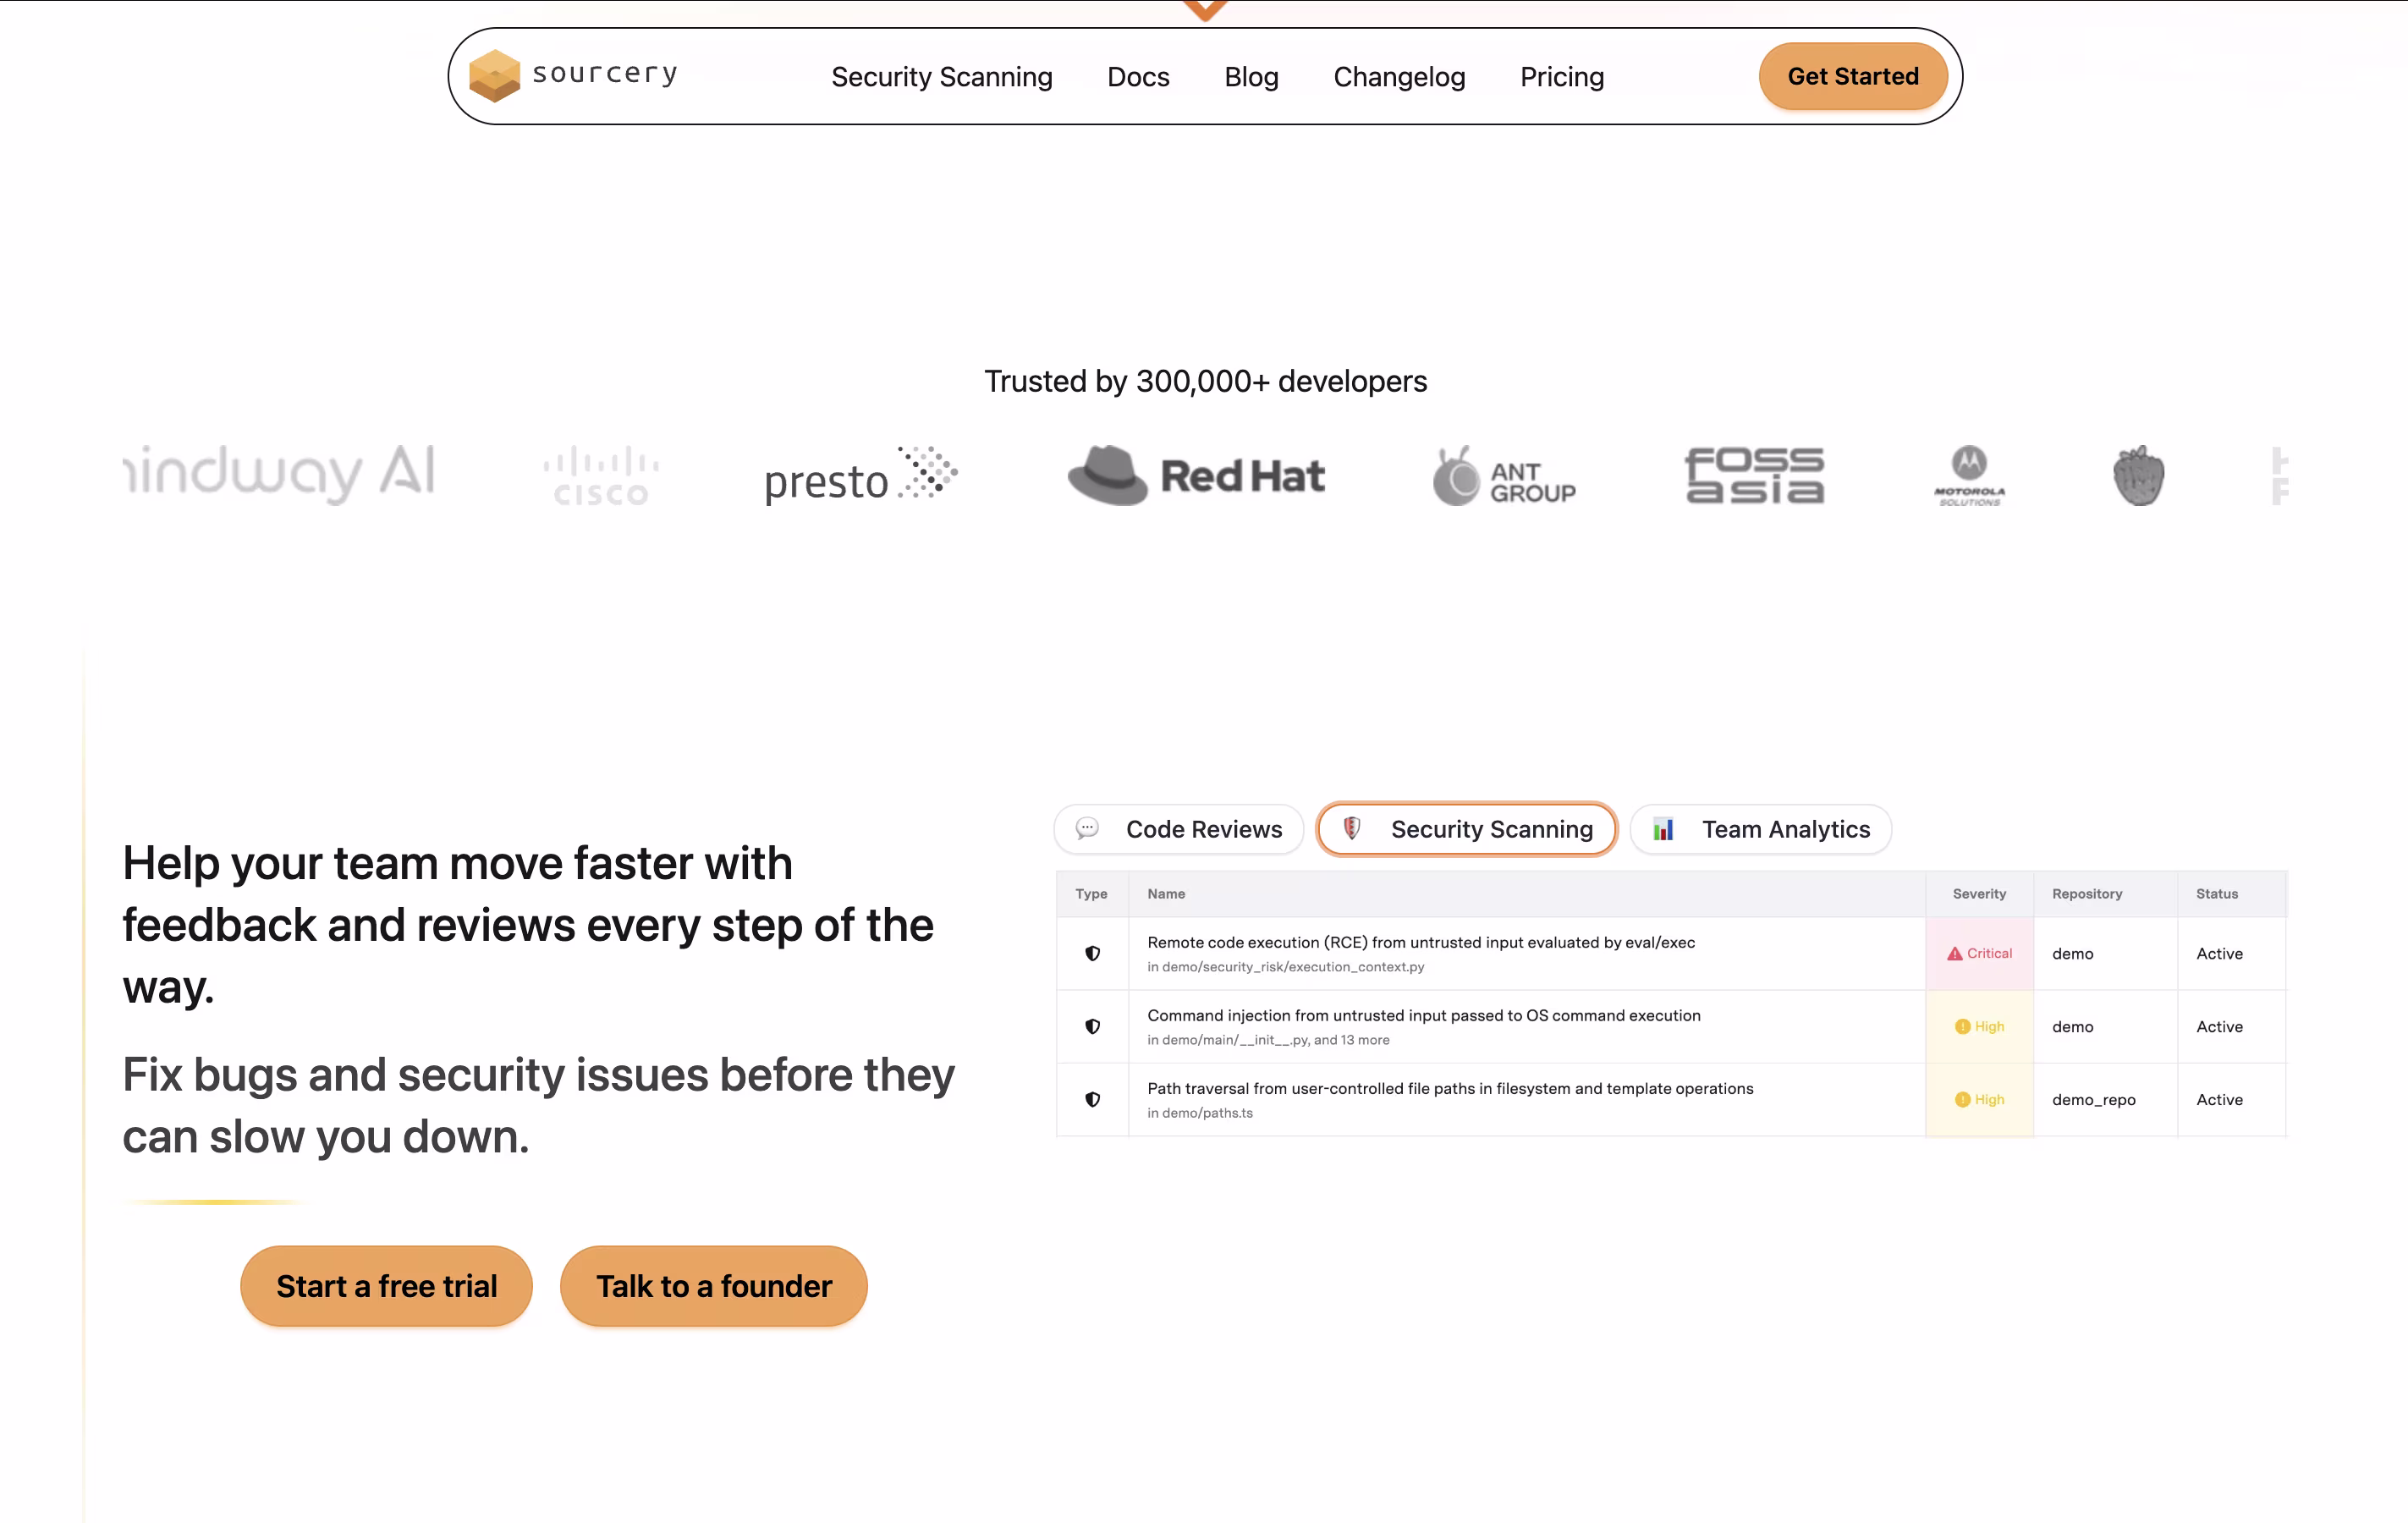Click the Ant Group logo
2408x1523 pixels.
click(1504, 476)
